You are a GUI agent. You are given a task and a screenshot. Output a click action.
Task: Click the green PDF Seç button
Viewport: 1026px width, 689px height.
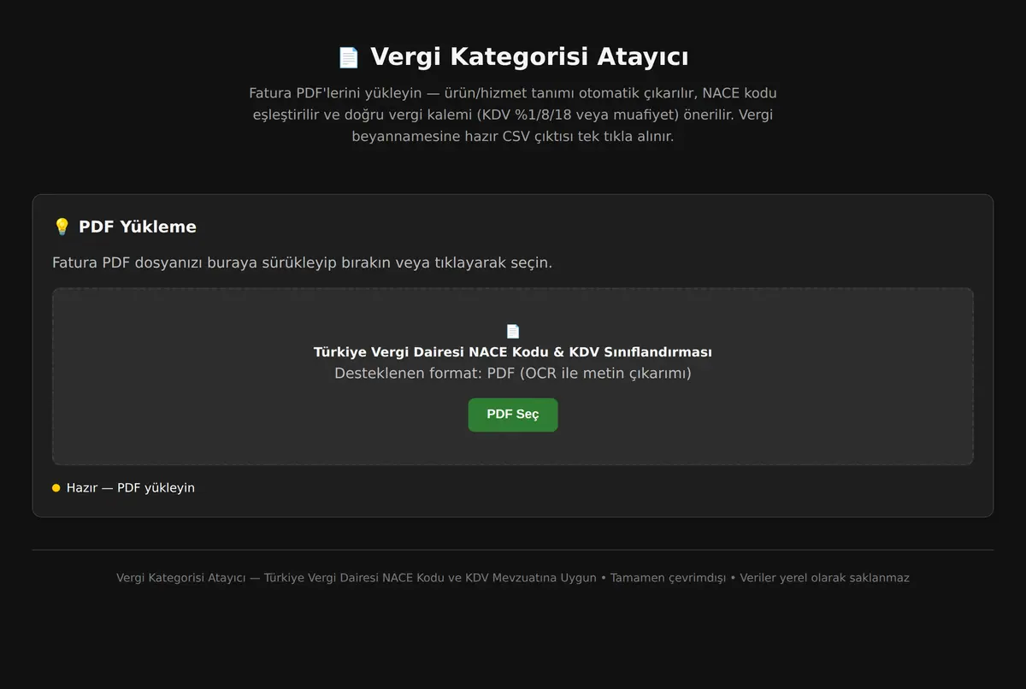coord(513,415)
